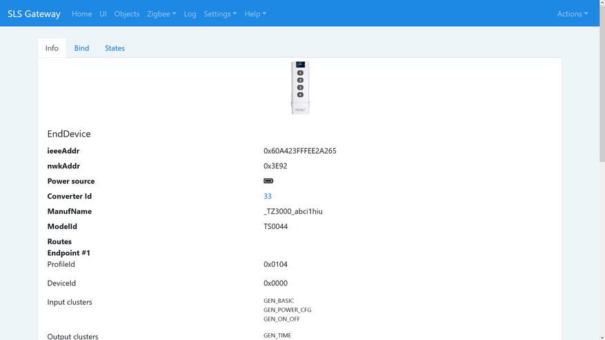
Task: Open the Zigbee dropdown menu
Action: pos(161,14)
